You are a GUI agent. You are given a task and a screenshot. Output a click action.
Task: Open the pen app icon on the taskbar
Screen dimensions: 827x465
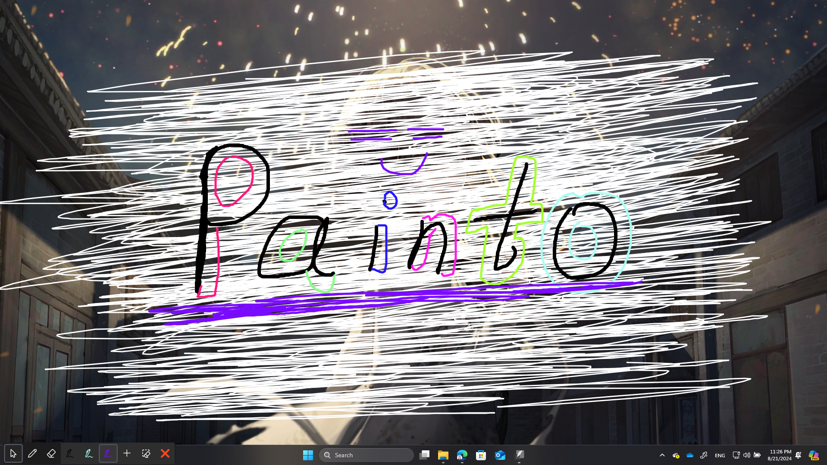click(520, 455)
